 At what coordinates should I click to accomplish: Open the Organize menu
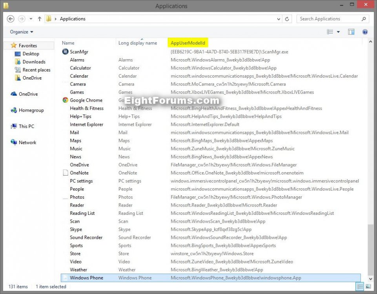[22, 32]
